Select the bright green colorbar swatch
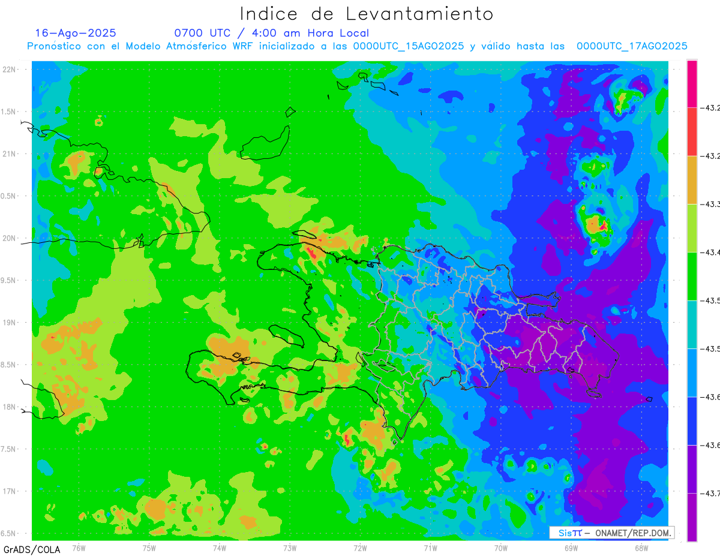This screenshot has height=556, width=720. (692, 276)
